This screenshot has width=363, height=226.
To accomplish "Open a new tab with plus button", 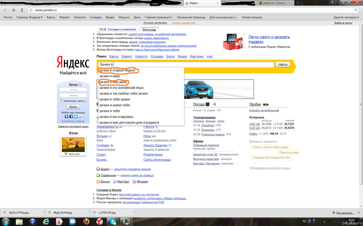I will (x=298, y=3).
